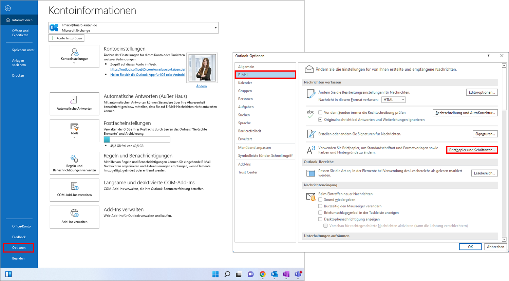Select Beenden in the backstage sidebar
This screenshot has width=509, height=281.
pos(18,258)
